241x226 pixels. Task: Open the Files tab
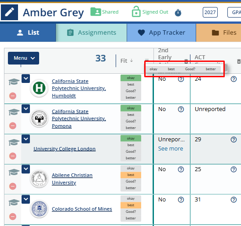pos(219,32)
